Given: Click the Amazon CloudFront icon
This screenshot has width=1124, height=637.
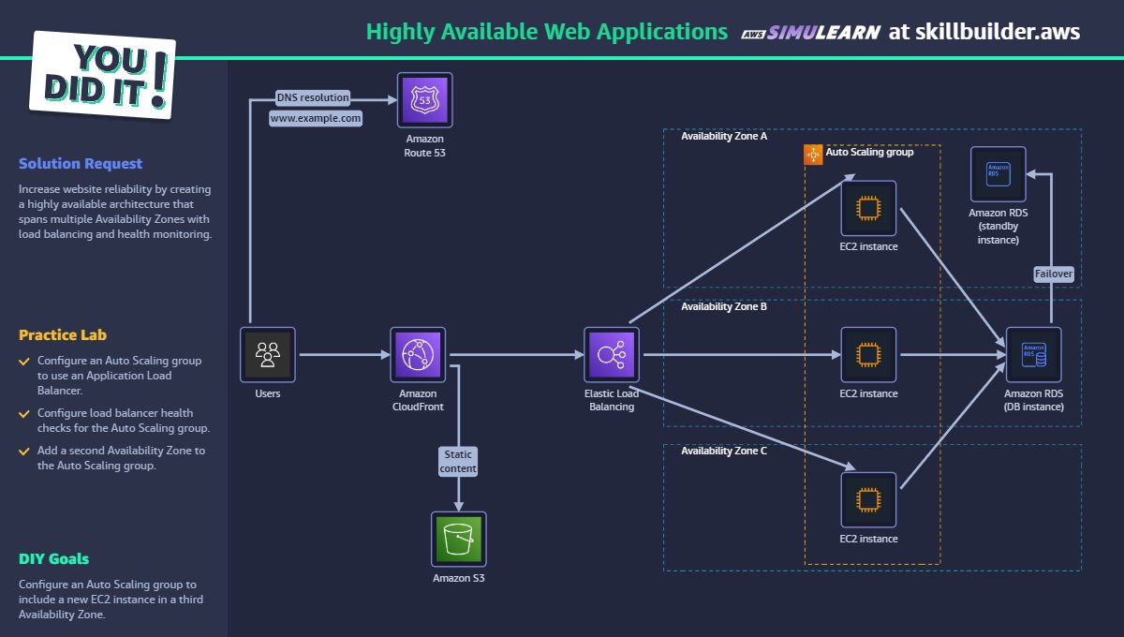Looking at the screenshot, I should [x=418, y=354].
